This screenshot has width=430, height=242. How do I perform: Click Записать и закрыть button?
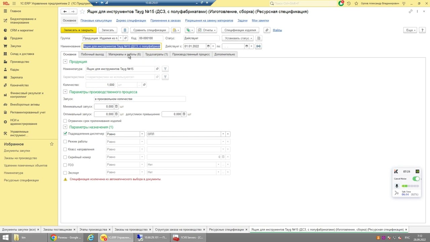pyautogui.click(x=79, y=30)
